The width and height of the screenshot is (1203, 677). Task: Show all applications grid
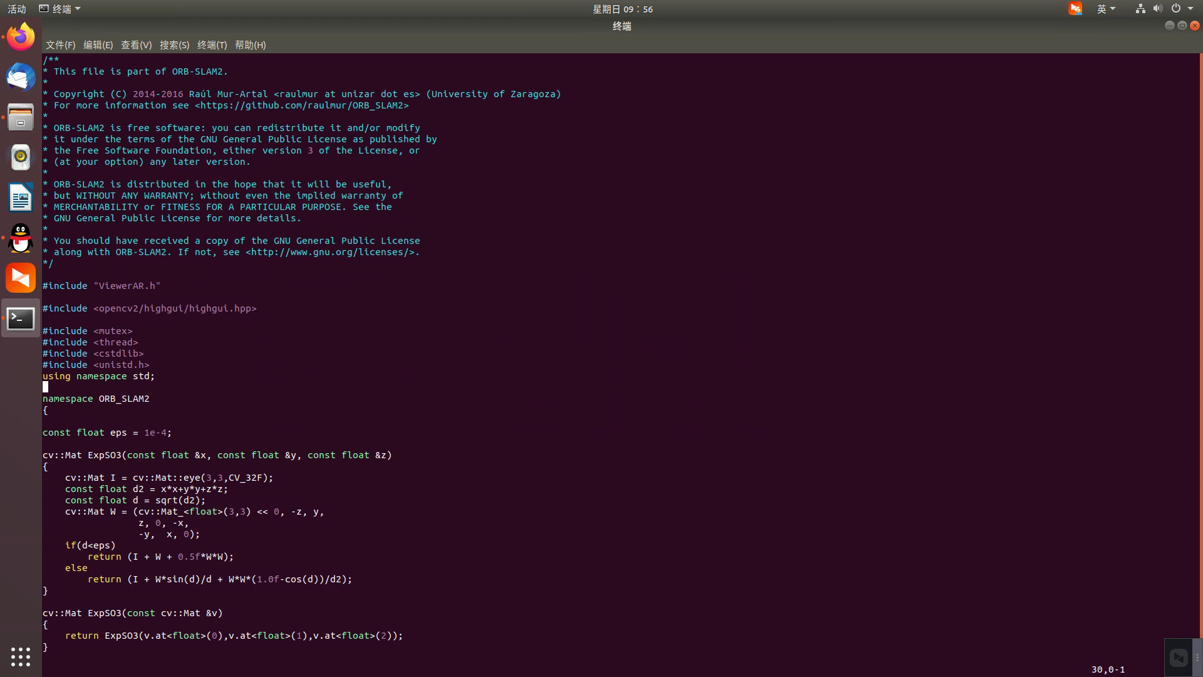point(21,656)
